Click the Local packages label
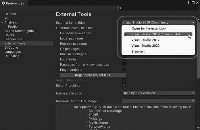The height and width of the screenshot is (130, 200). [72, 38]
